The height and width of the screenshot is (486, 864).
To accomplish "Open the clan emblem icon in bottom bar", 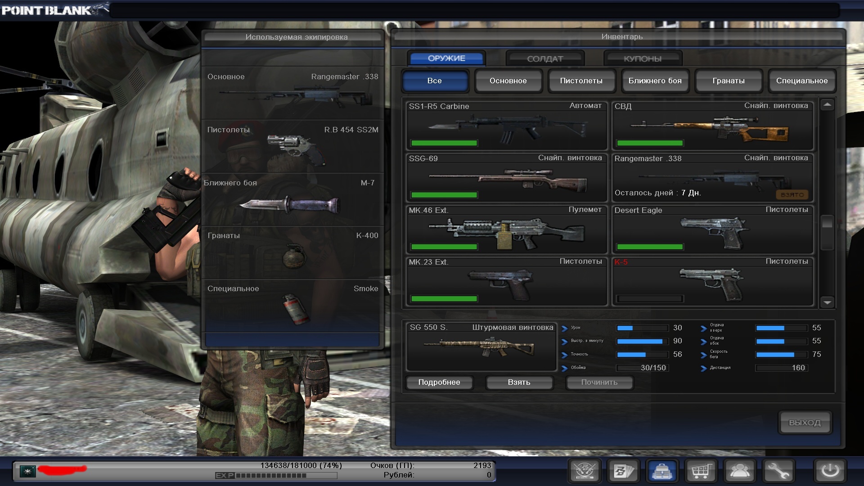I will coord(585,471).
